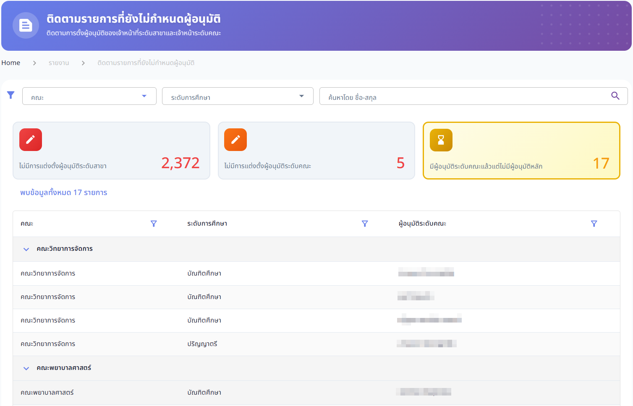Click the magnifying glass search icon
This screenshot has width=633, height=406.
tap(615, 96)
